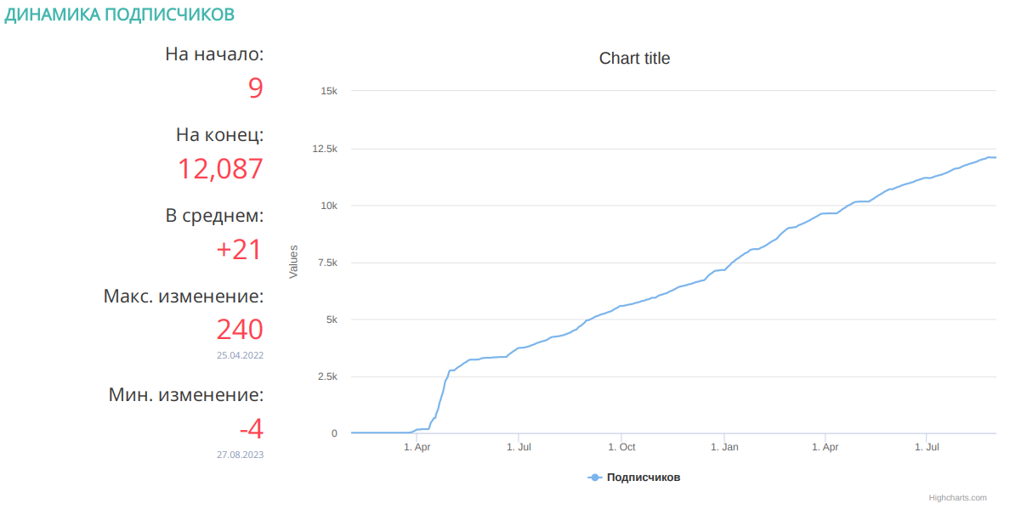Click the starting value 9
1010x509 pixels.
click(255, 88)
